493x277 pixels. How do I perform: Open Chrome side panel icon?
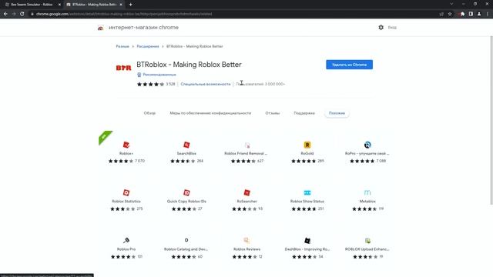[471, 14]
